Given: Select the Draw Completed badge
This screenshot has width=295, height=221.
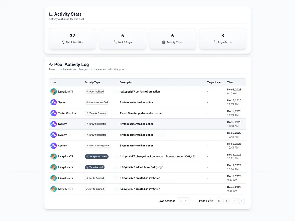Looking at the screenshot, I should (96, 124).
